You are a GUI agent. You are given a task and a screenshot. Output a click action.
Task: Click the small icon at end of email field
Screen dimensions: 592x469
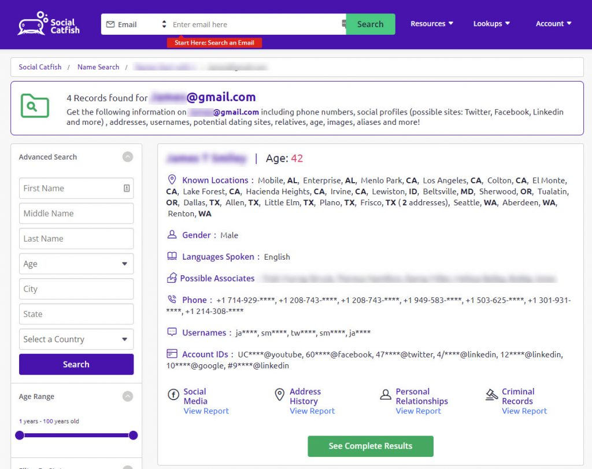343,24
